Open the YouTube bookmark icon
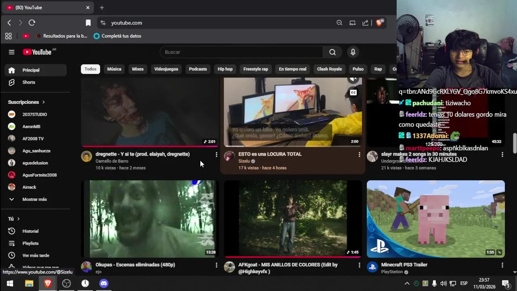The width and height of the screenshot is (517, 291). pyautogui.click(x=26, y=36)
